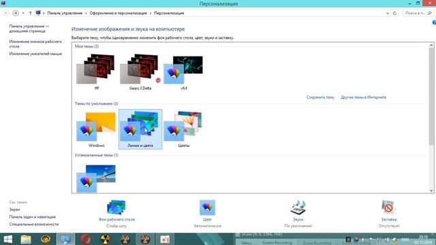Open 'Screen Recording' tab in oCam
This screenshot has width=436, height=245.
(x=277, y=243)
